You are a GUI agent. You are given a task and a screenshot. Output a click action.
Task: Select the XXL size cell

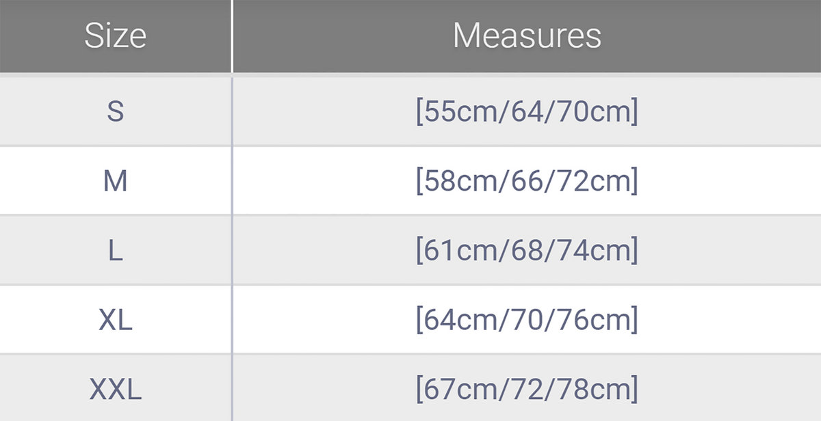click(115, 390)
